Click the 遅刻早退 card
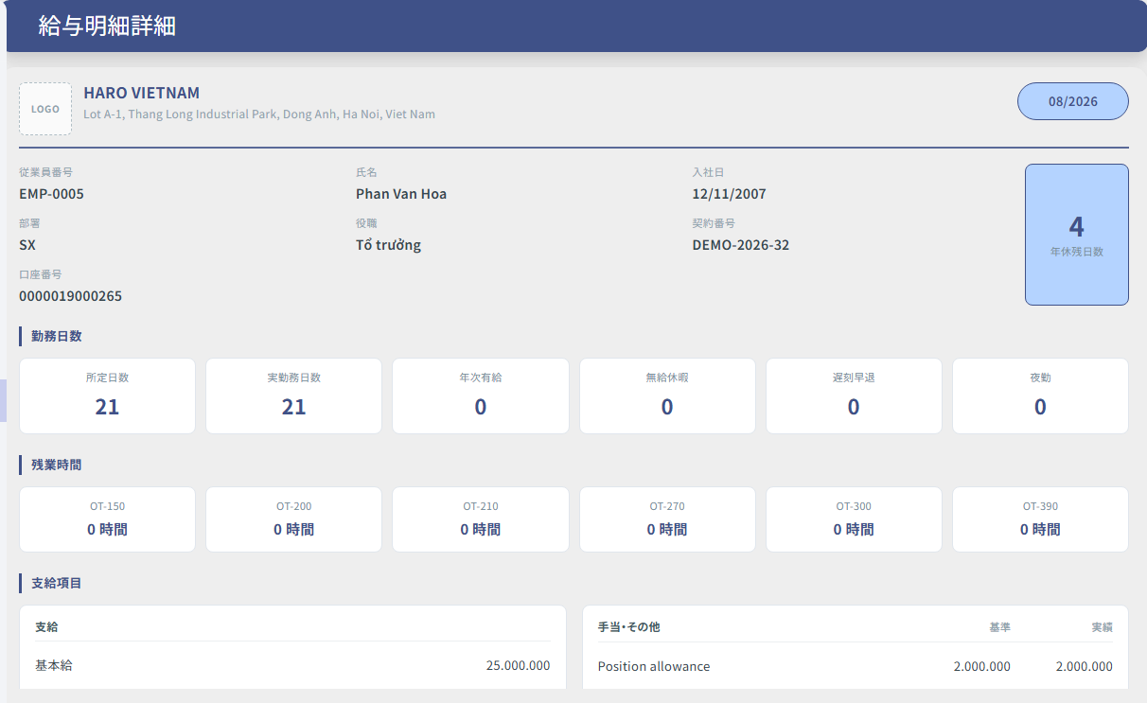1147x703 pixels. point(854,395)
